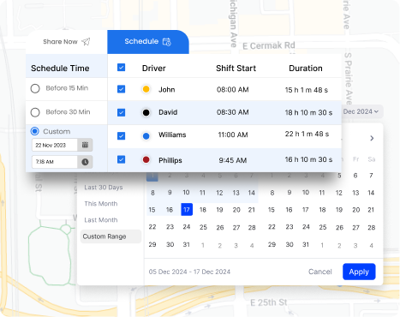Uncheck John's row checkbox

click(x=122, y=89)
